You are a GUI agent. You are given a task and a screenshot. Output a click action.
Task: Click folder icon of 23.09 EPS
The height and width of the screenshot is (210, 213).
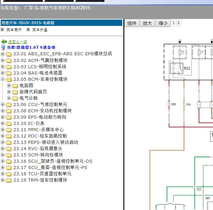pyautogui.click(x=9, y=117)
